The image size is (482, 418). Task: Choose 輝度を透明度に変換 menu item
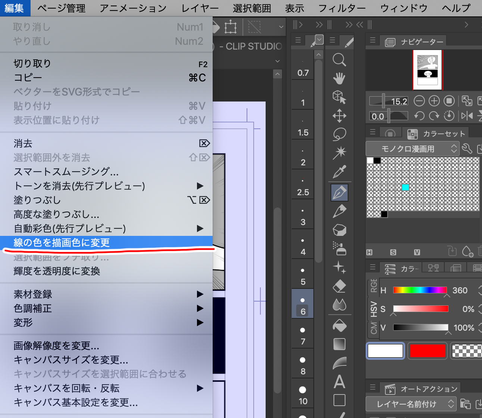[x=106, y=271]
